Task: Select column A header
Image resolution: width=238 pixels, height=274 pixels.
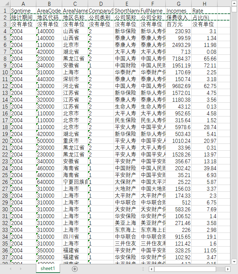Action: (x=23, y=4)
